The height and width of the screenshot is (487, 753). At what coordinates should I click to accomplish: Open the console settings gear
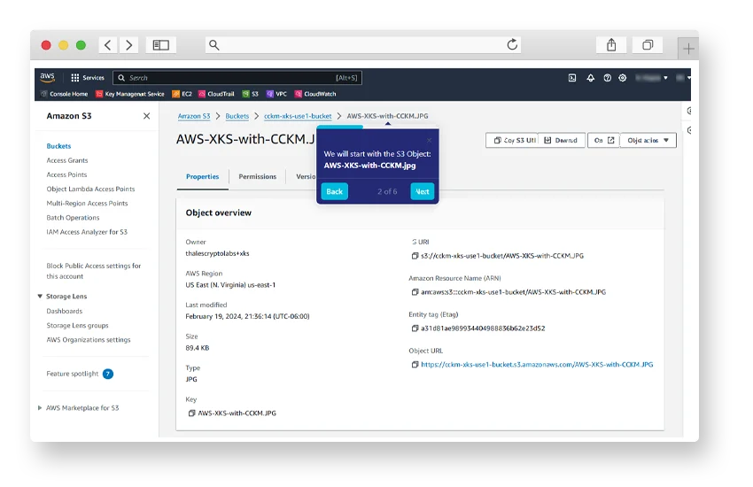click(623, 78)
